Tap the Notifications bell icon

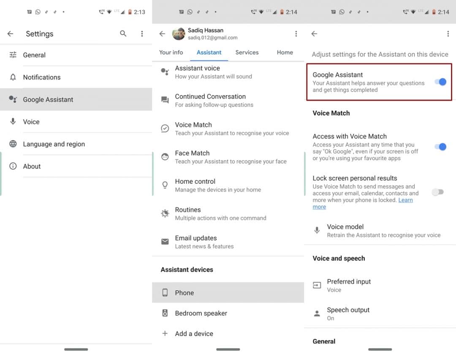click(13, 77)
